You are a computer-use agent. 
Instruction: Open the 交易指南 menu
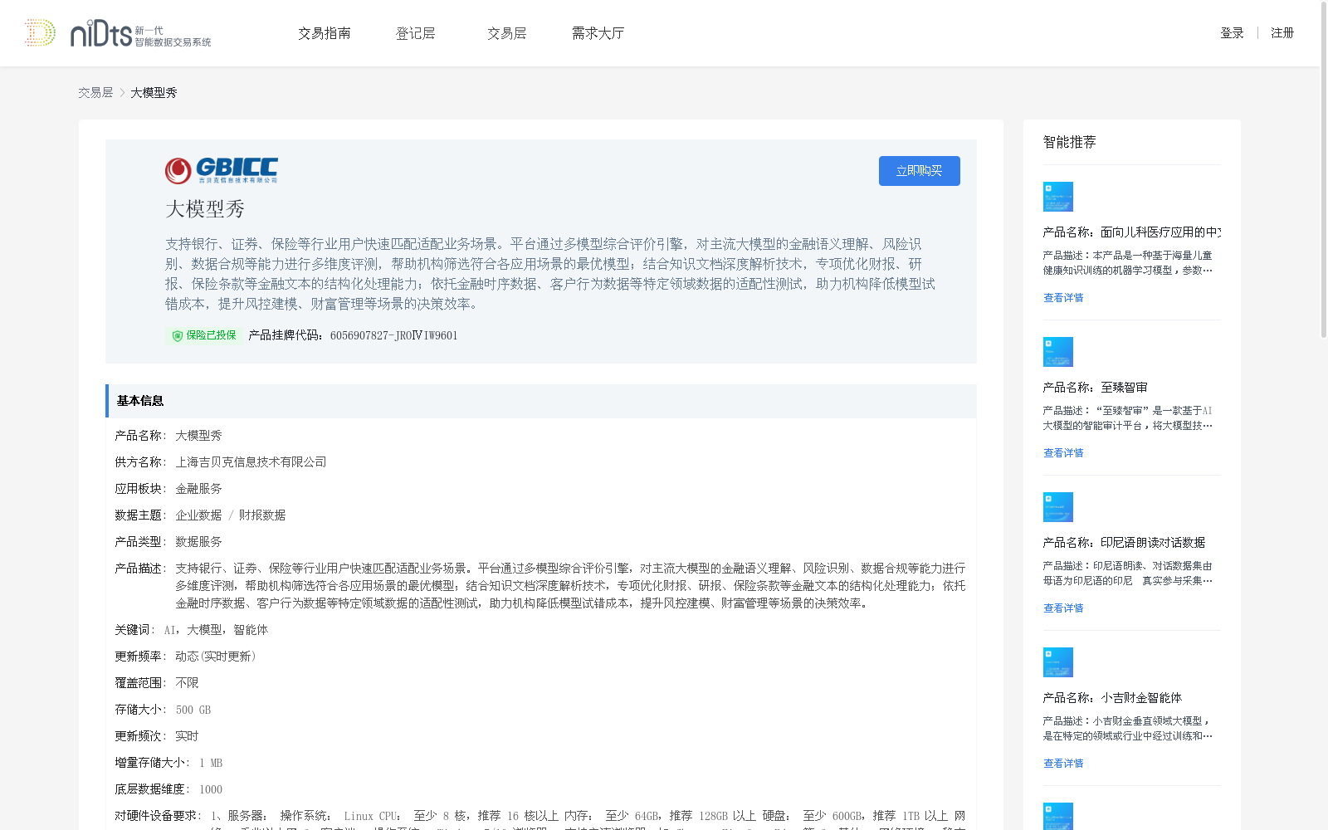[325, 33]
